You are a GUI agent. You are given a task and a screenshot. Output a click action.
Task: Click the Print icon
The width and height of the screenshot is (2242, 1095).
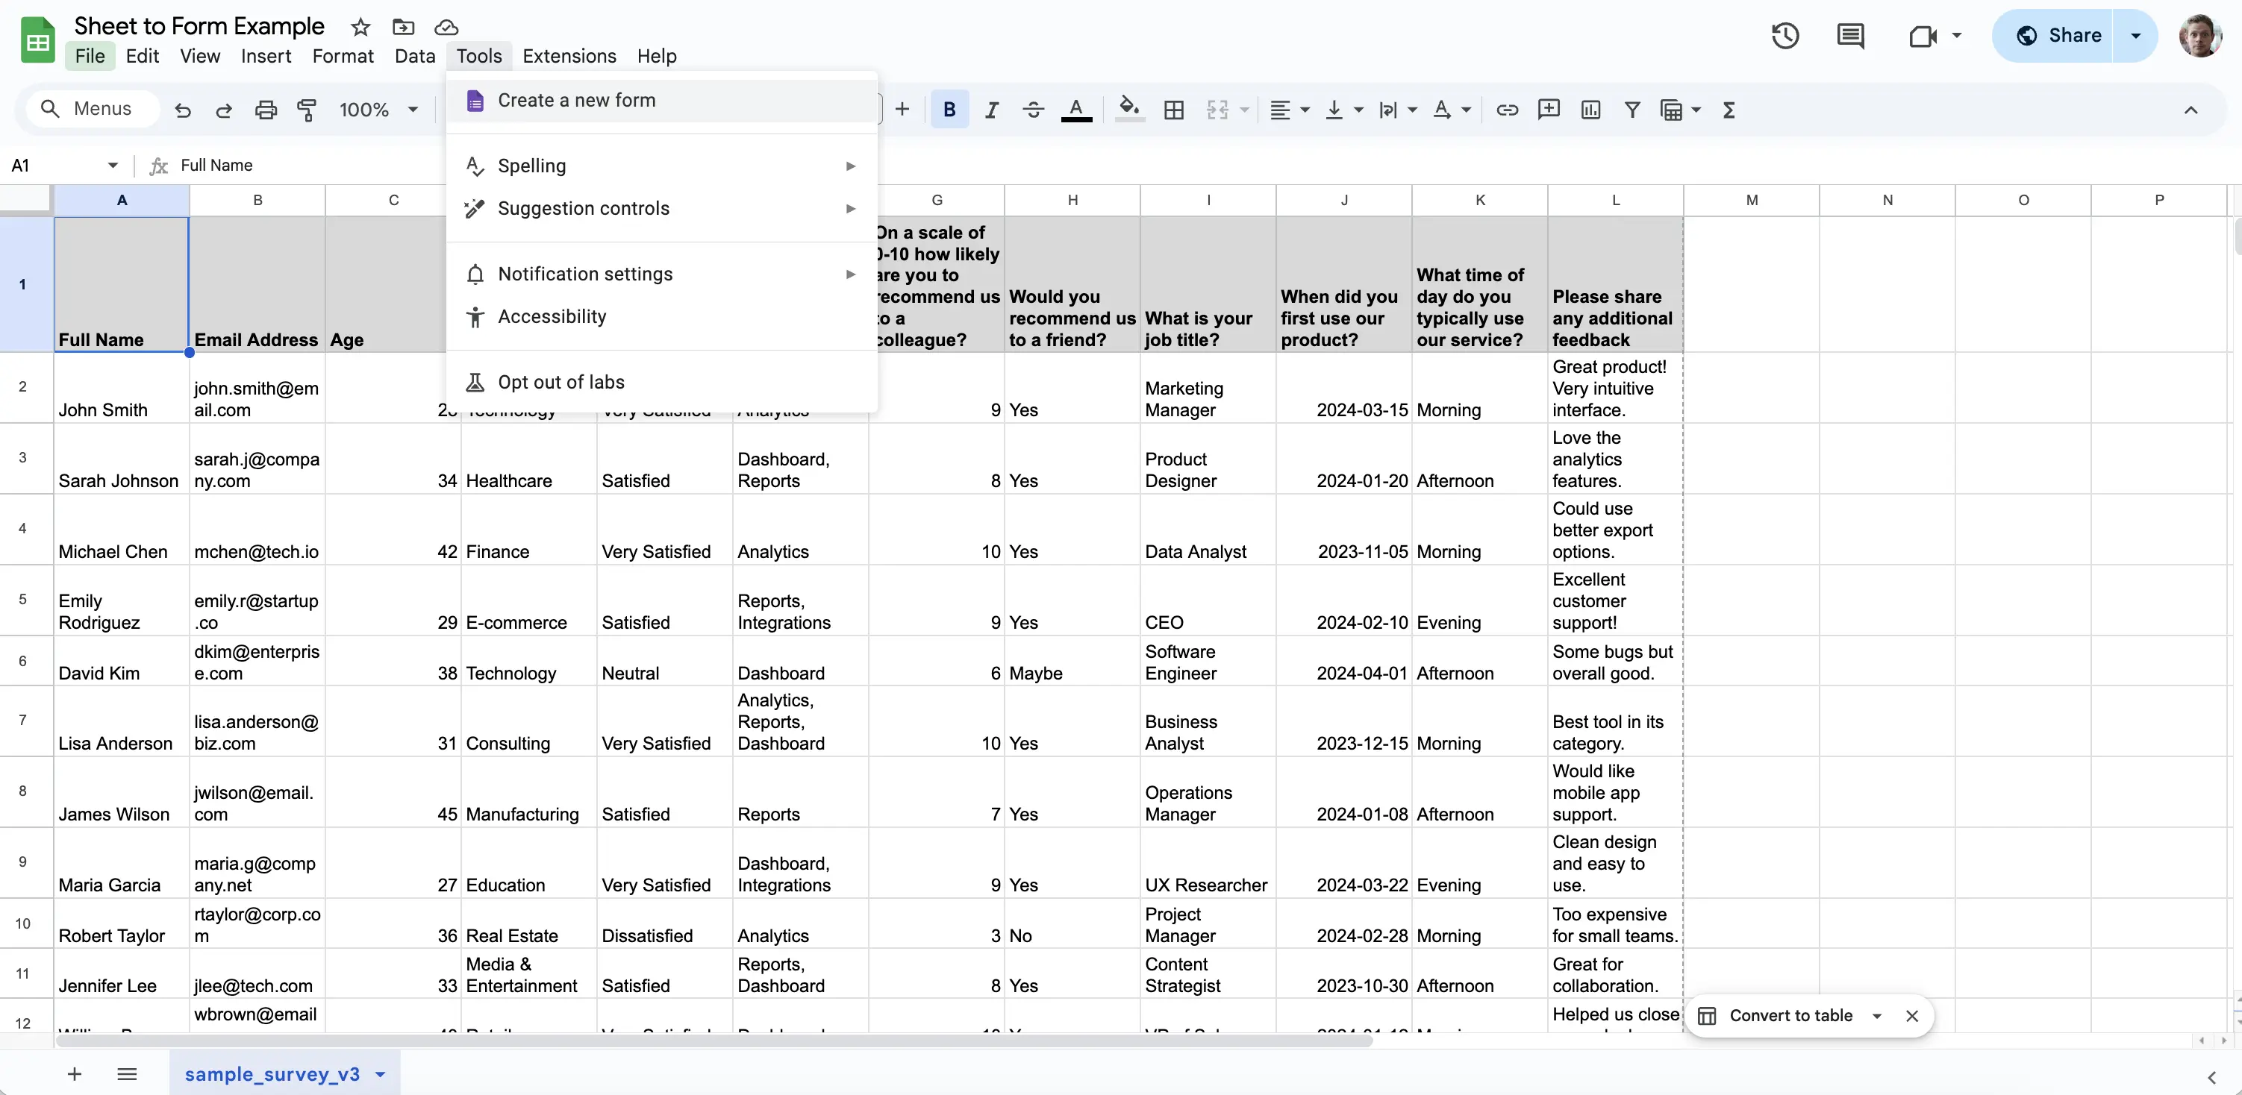tap(265, 109)
